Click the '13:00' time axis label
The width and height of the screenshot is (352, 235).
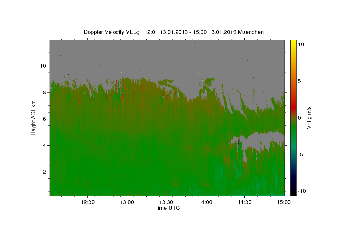pos(127,202)
